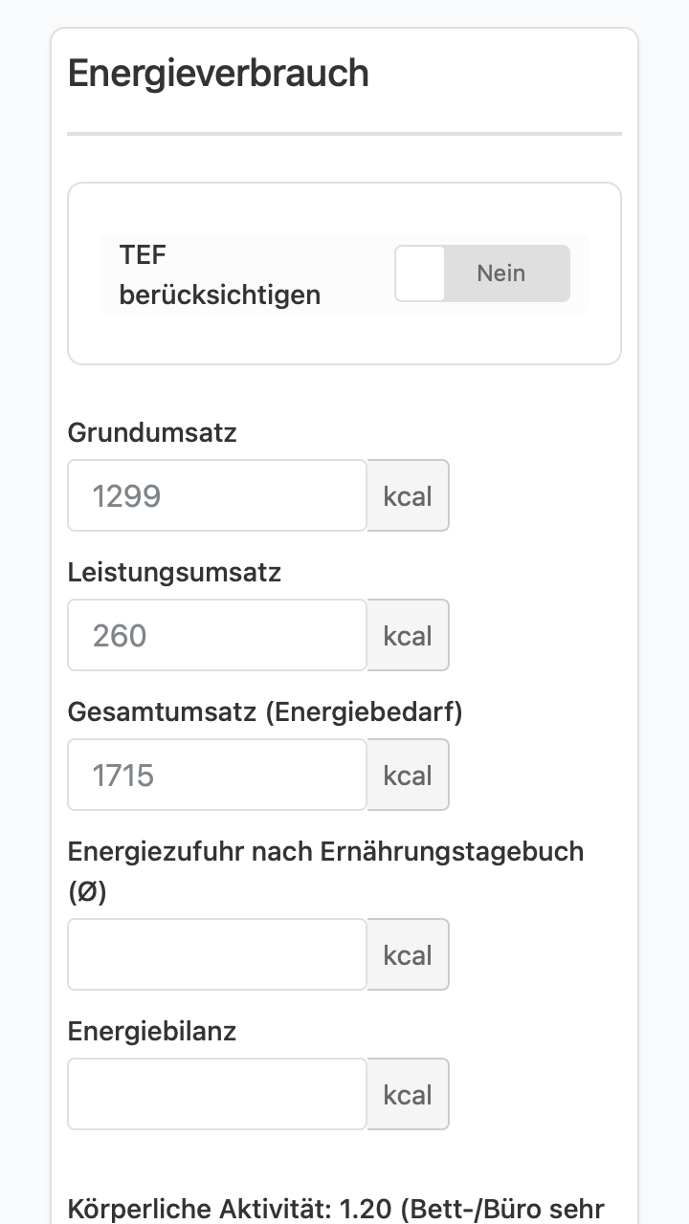
Task: Click the kcal unit beside Energiebilanz field
Action: tap(409, 1094)
